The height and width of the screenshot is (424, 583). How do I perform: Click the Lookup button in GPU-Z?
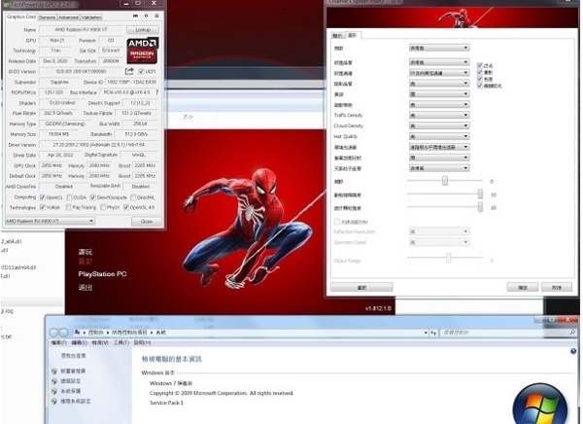[x=143, y=30]
